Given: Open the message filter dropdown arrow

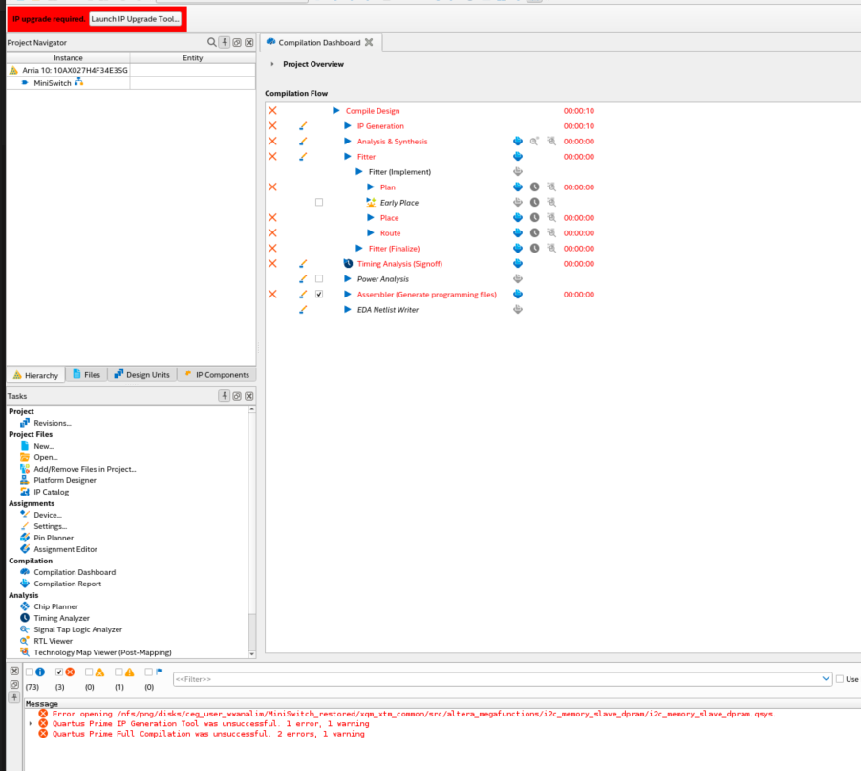Looking at the screenshot, I should (827, 678).
